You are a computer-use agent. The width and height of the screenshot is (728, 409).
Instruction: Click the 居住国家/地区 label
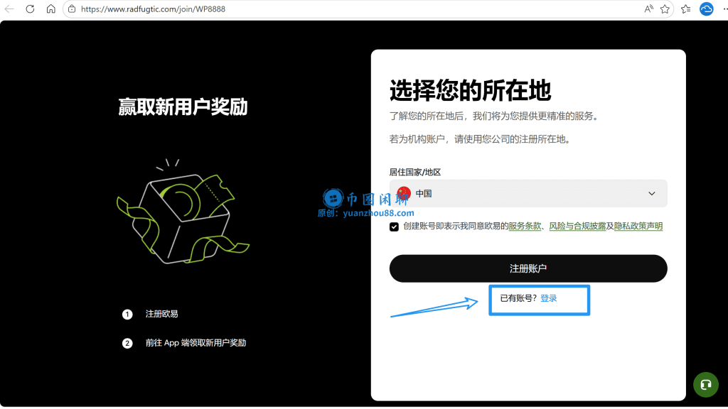click(x=415, y=172)
